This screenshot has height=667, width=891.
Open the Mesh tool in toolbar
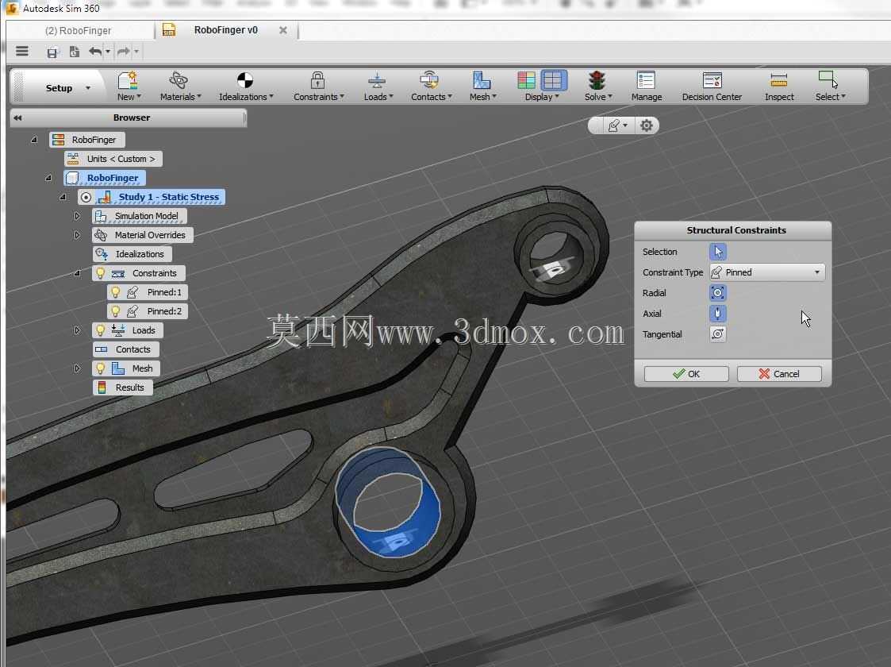click(x=482, y=87)
